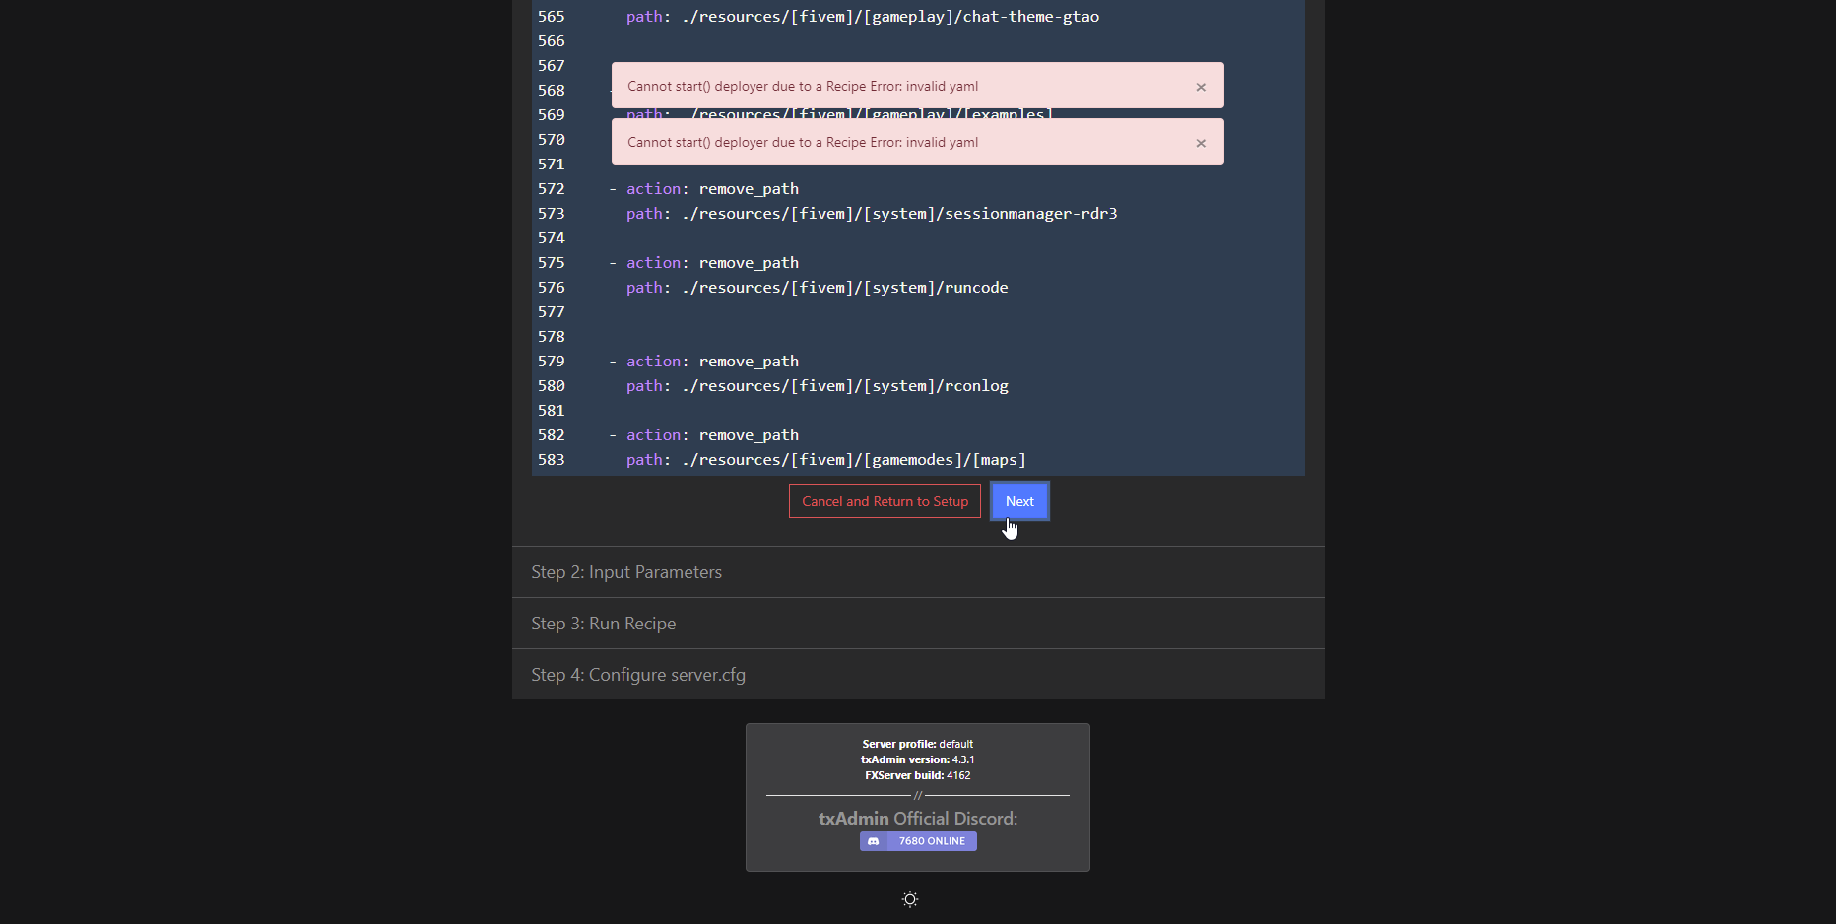The width and height of the screenshot is (1836, 924).
Task: Expand Step 3: Run Recipe
Action: (603, 623)
